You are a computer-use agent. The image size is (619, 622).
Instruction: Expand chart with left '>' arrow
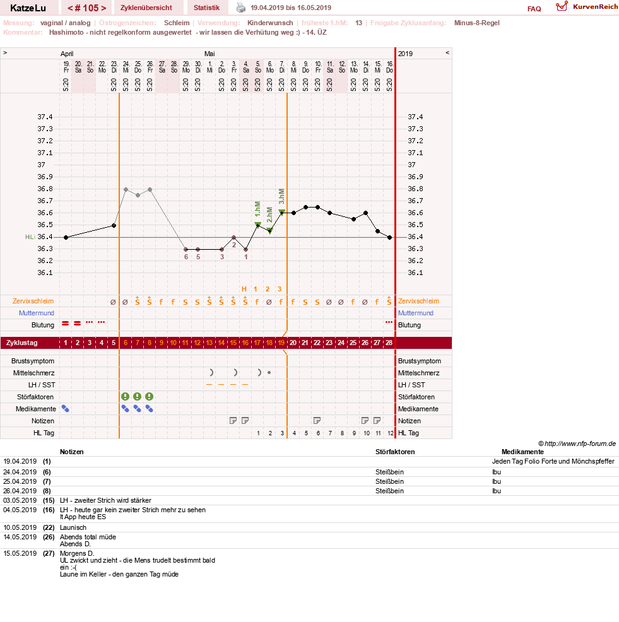pos(5,53)
